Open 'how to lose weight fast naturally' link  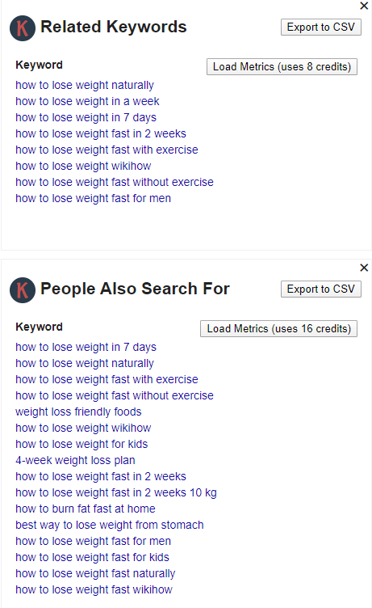click(95, 573)
